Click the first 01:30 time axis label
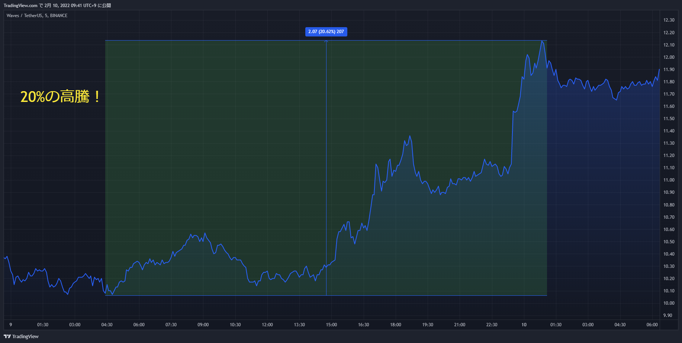This screenshot has width=682, height=343. [43, 325]
